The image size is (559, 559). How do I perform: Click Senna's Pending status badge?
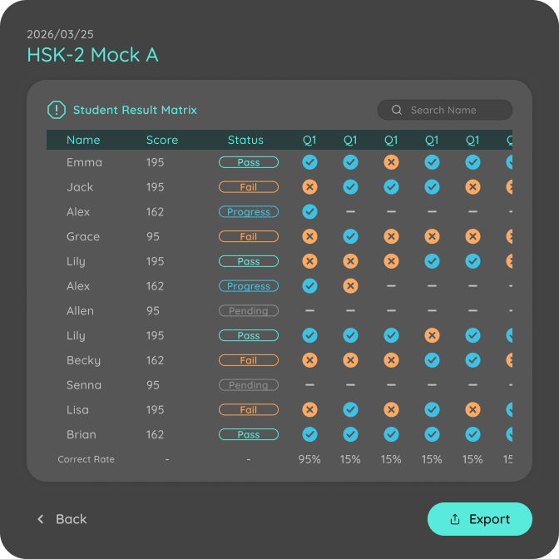(249, 385)
